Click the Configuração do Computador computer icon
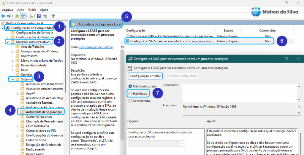Image resolution: width=304 pixels, height=155 pixels. tap(8, 28)
